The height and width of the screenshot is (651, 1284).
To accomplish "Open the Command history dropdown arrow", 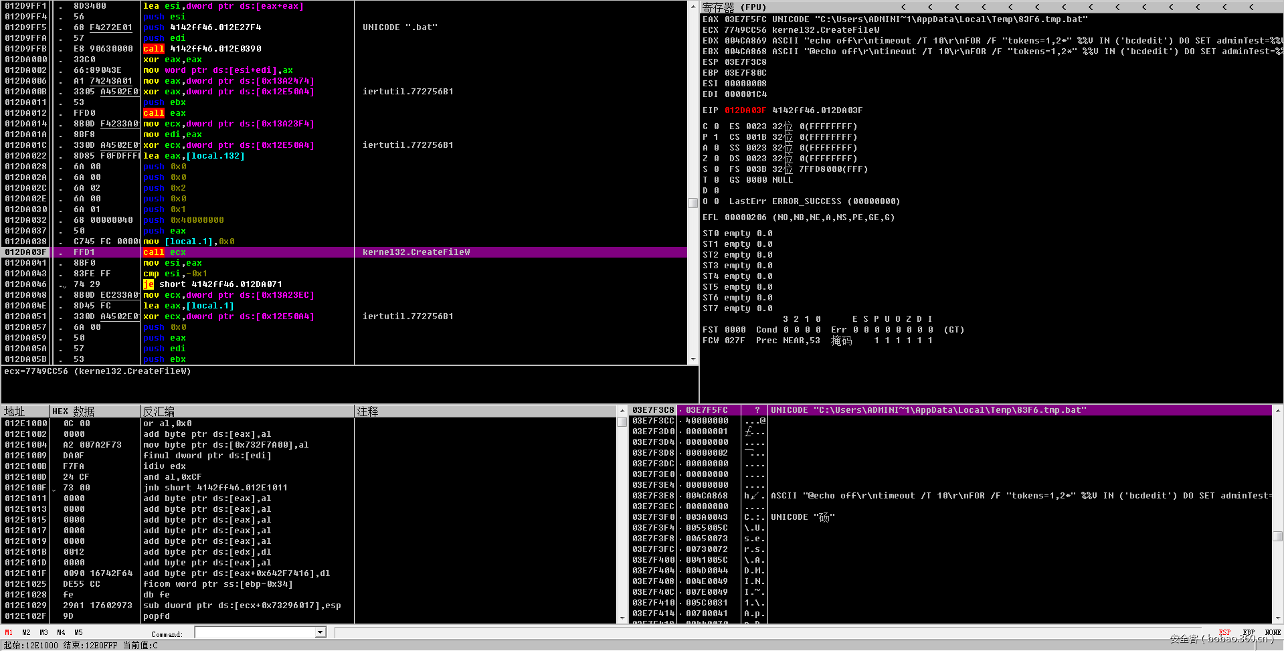I will click(x=320, y=632).
